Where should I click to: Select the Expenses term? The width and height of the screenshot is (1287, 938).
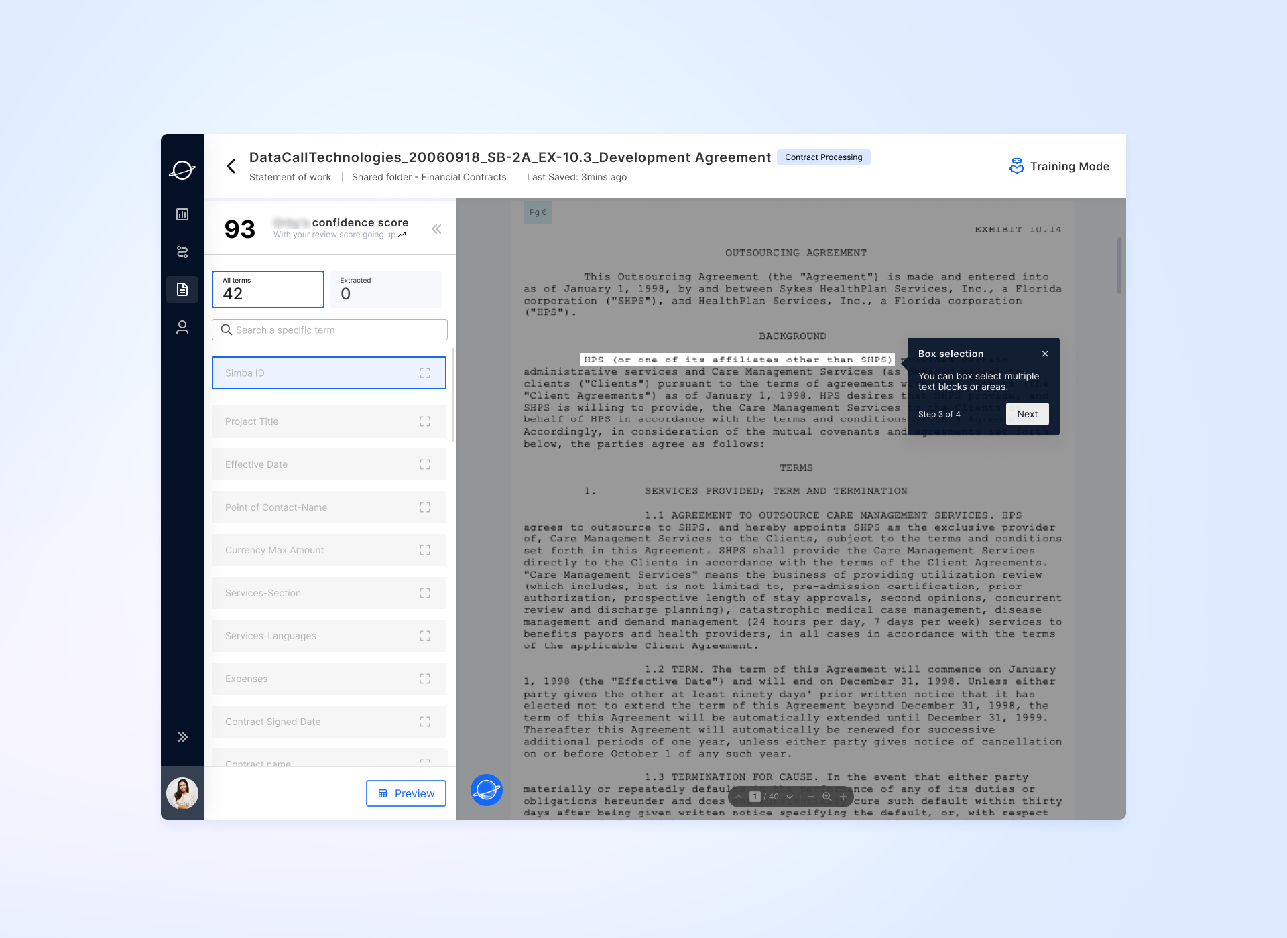point(329,679)
